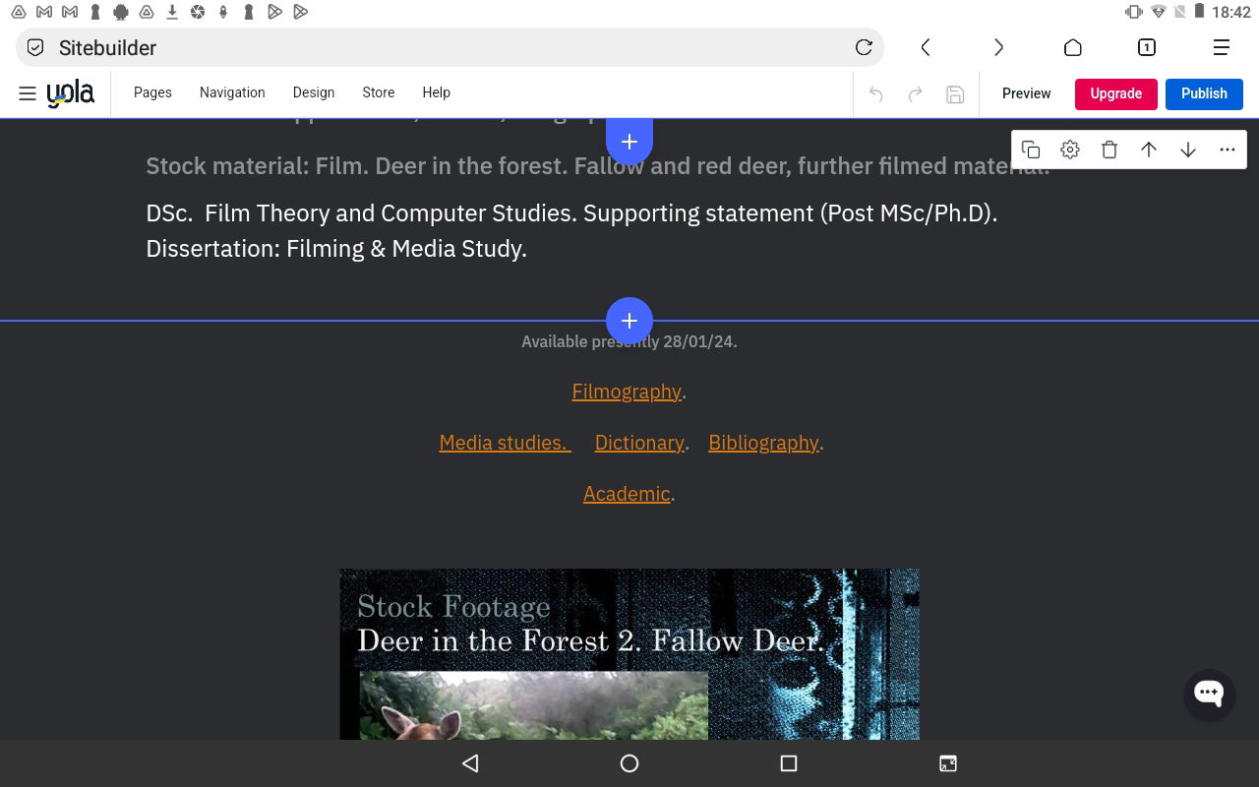The height and width of the screenshot is (787, 1259).
Task: Open the Yola hamburger sidebar menu
Action: [x=28, y=93]
